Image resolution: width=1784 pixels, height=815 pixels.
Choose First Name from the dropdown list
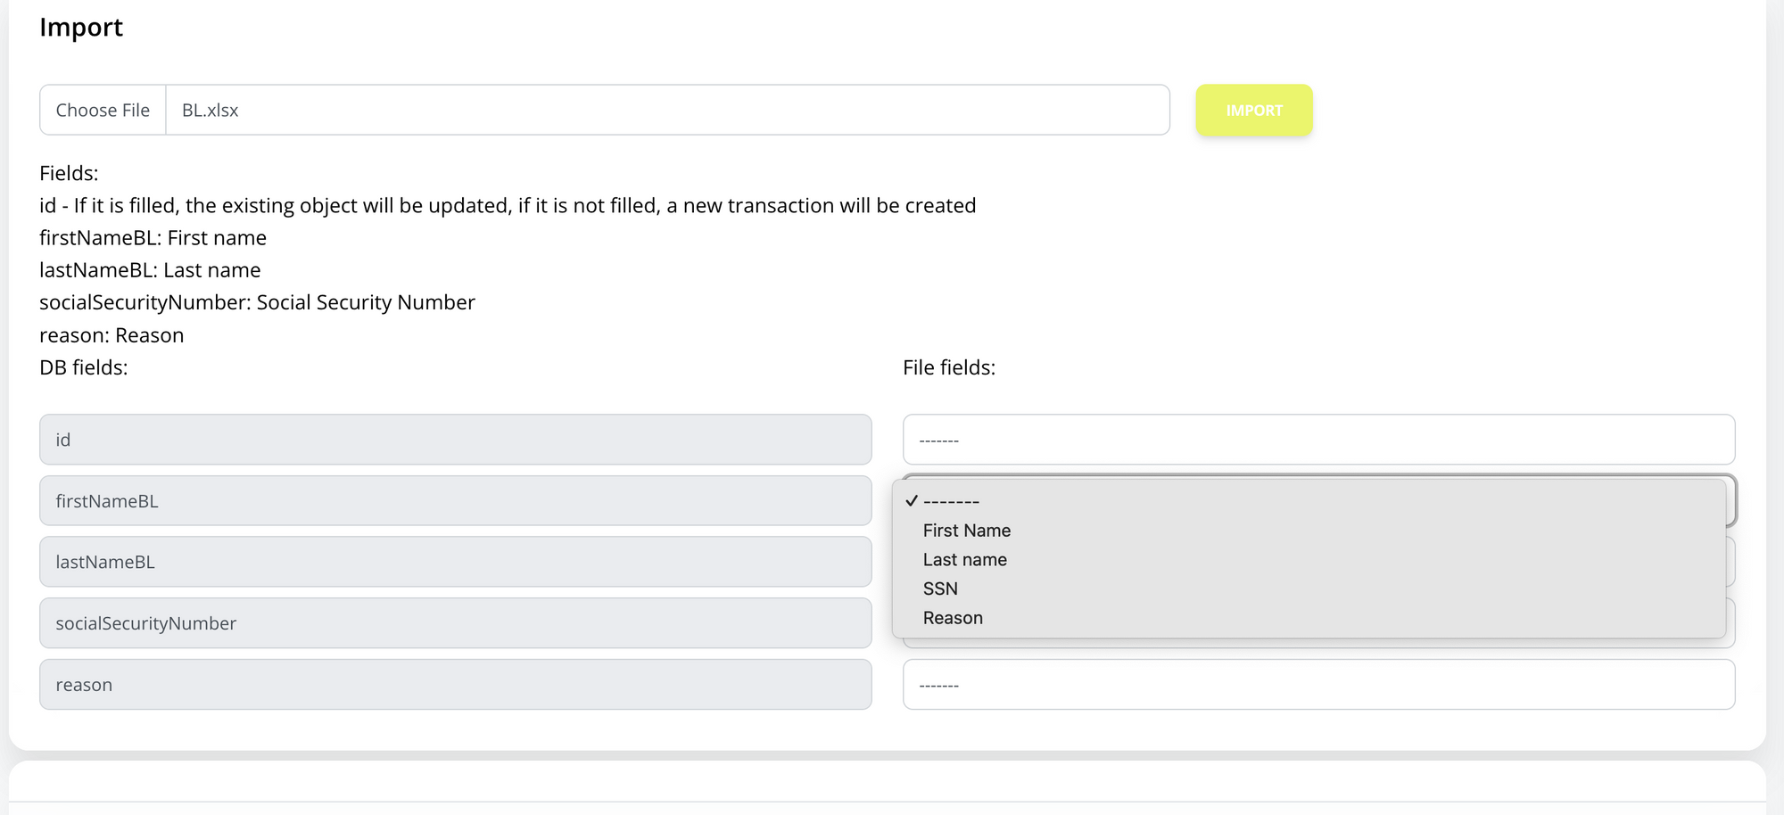(966, 531)
